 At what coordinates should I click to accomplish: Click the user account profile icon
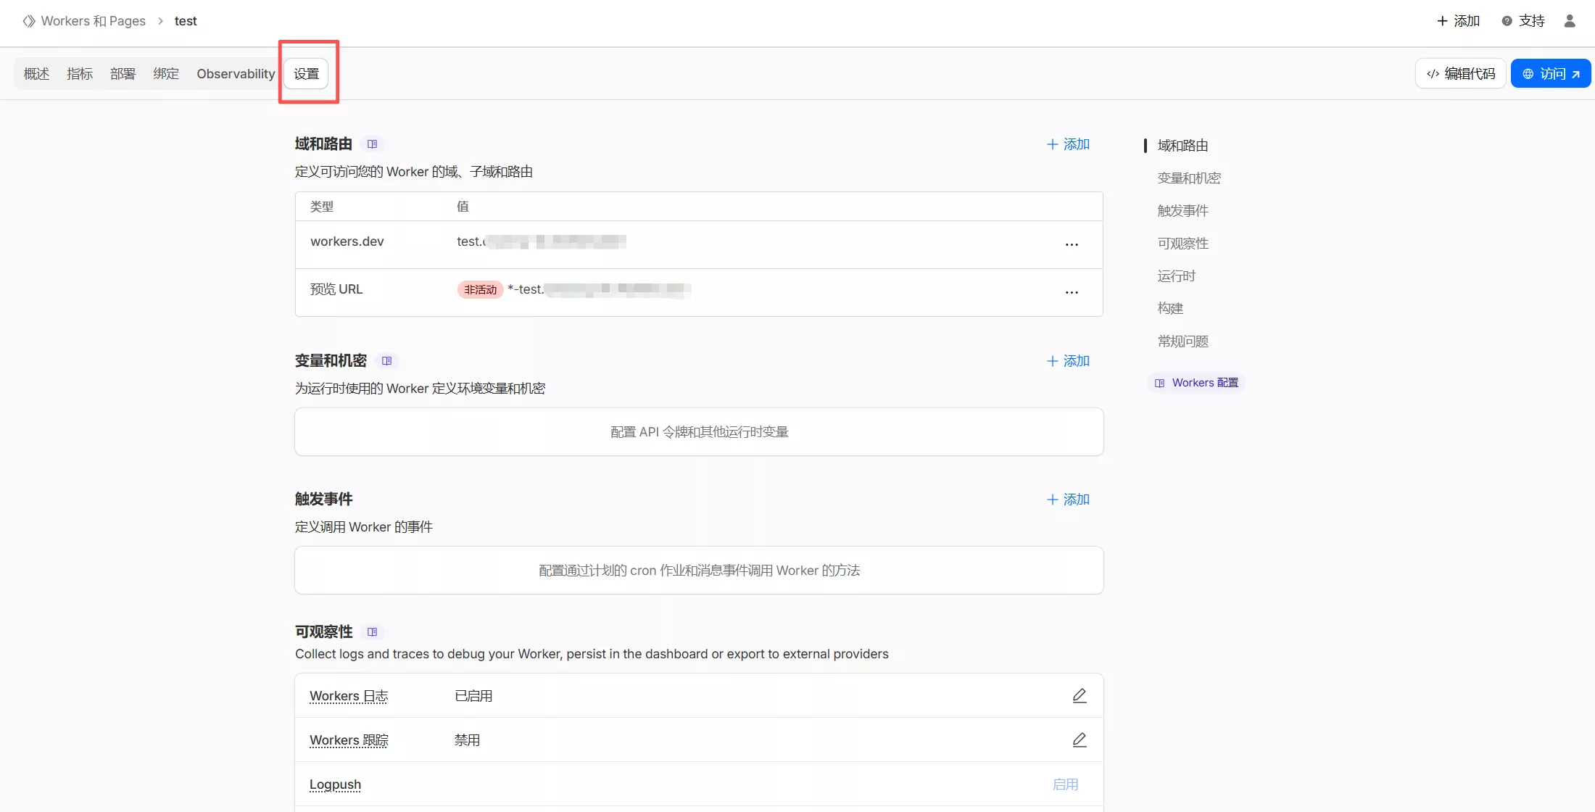point(1570,21)
